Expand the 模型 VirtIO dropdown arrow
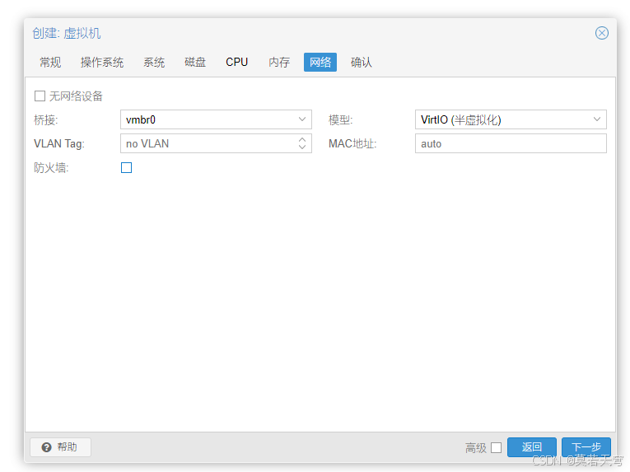The image size is (630, 472). tap(597, 119)
